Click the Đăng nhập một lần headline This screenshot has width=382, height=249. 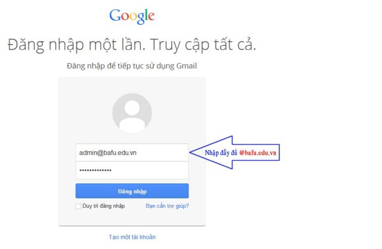pos(76,45)
